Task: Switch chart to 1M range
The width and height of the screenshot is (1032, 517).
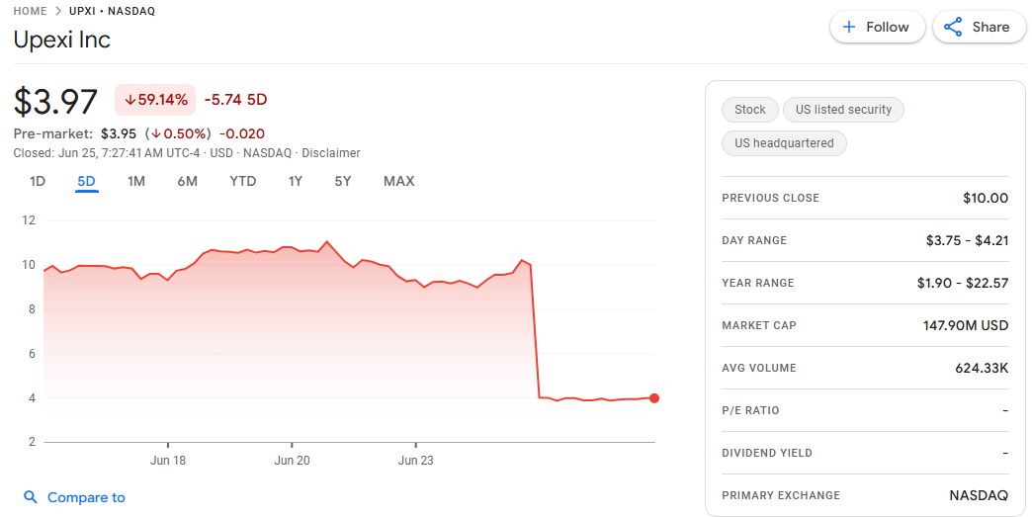Action: 136,181
